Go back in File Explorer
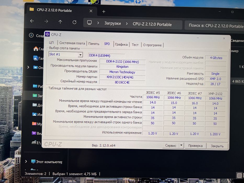Screen dimensions: 244x183 click(x=32, y=21)
